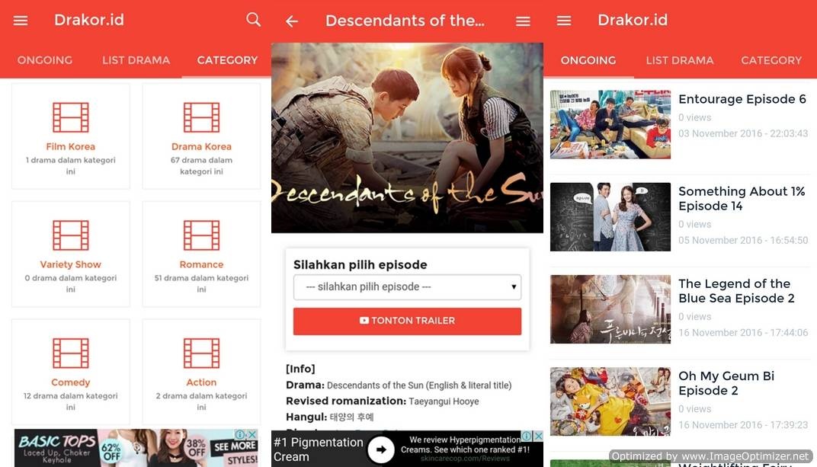Open Action category label
Viewport: 817px width, 467px height.
click(x=202, y=382)
